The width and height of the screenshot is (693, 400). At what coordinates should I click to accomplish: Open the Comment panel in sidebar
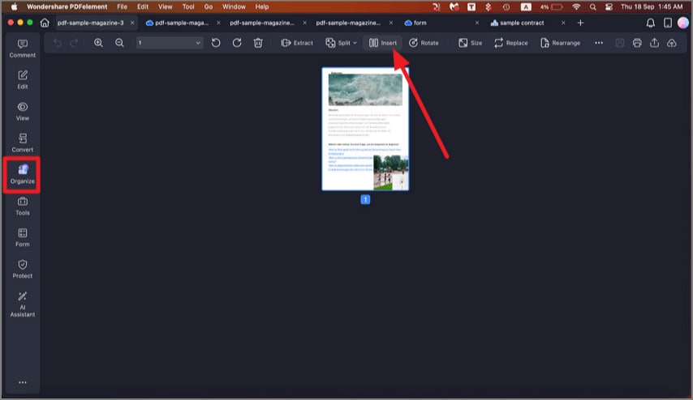(23, 49)
